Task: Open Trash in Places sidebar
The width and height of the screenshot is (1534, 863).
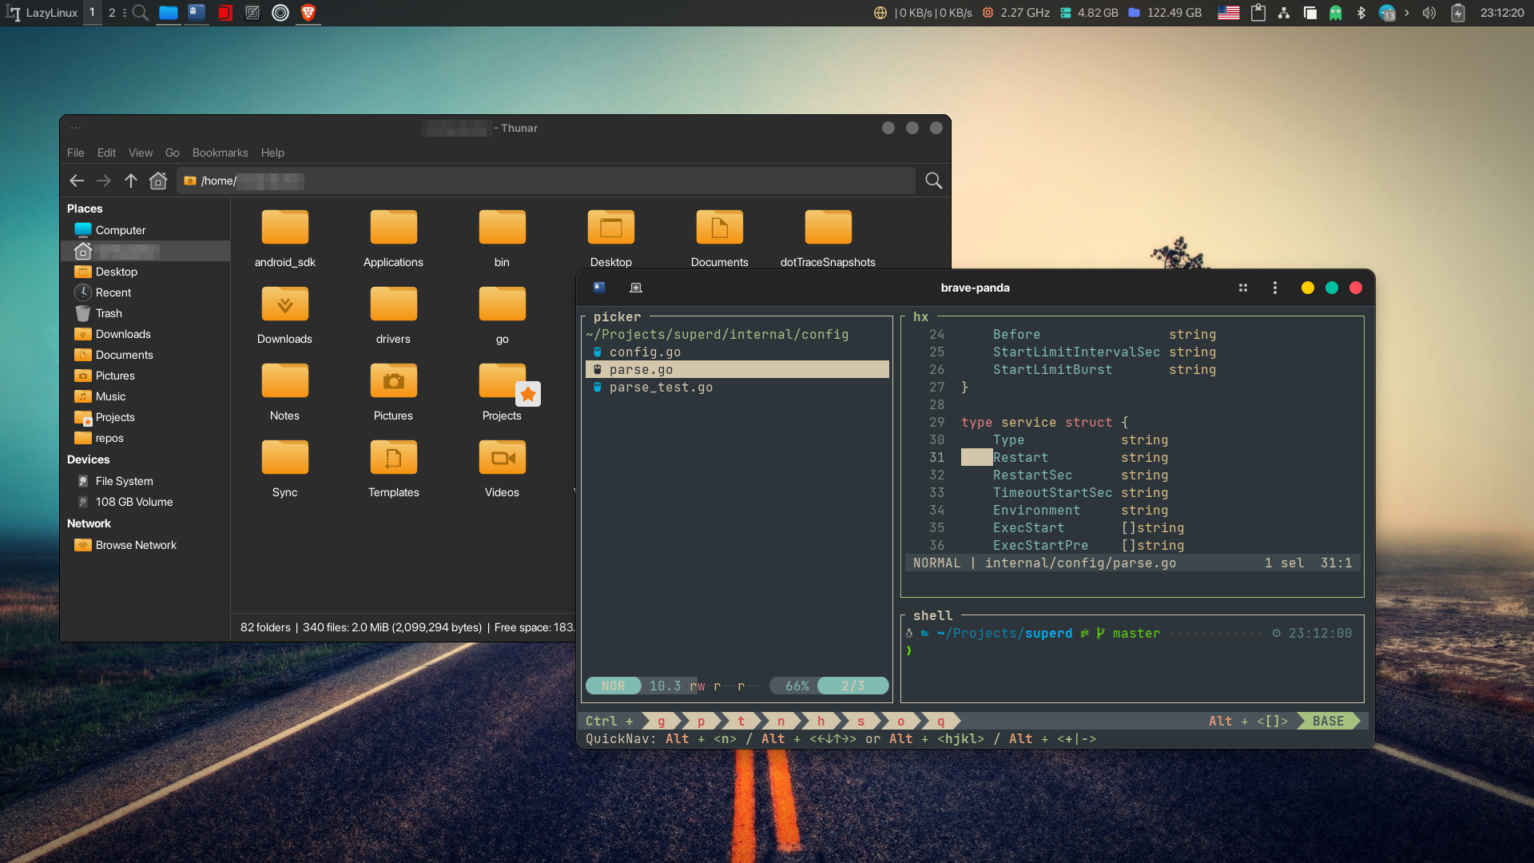Action: click(x=109, y=313)
